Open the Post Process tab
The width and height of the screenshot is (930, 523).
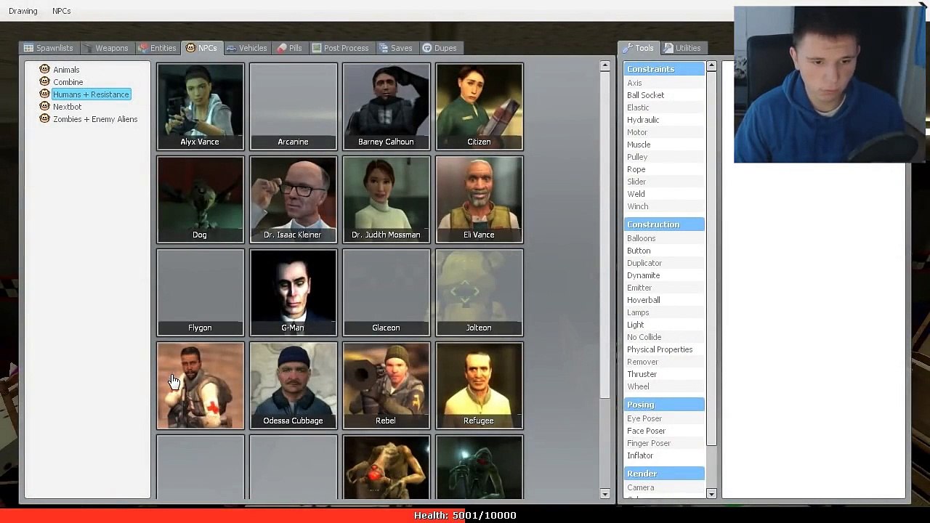pyautogui.click(x=340, y=48)
